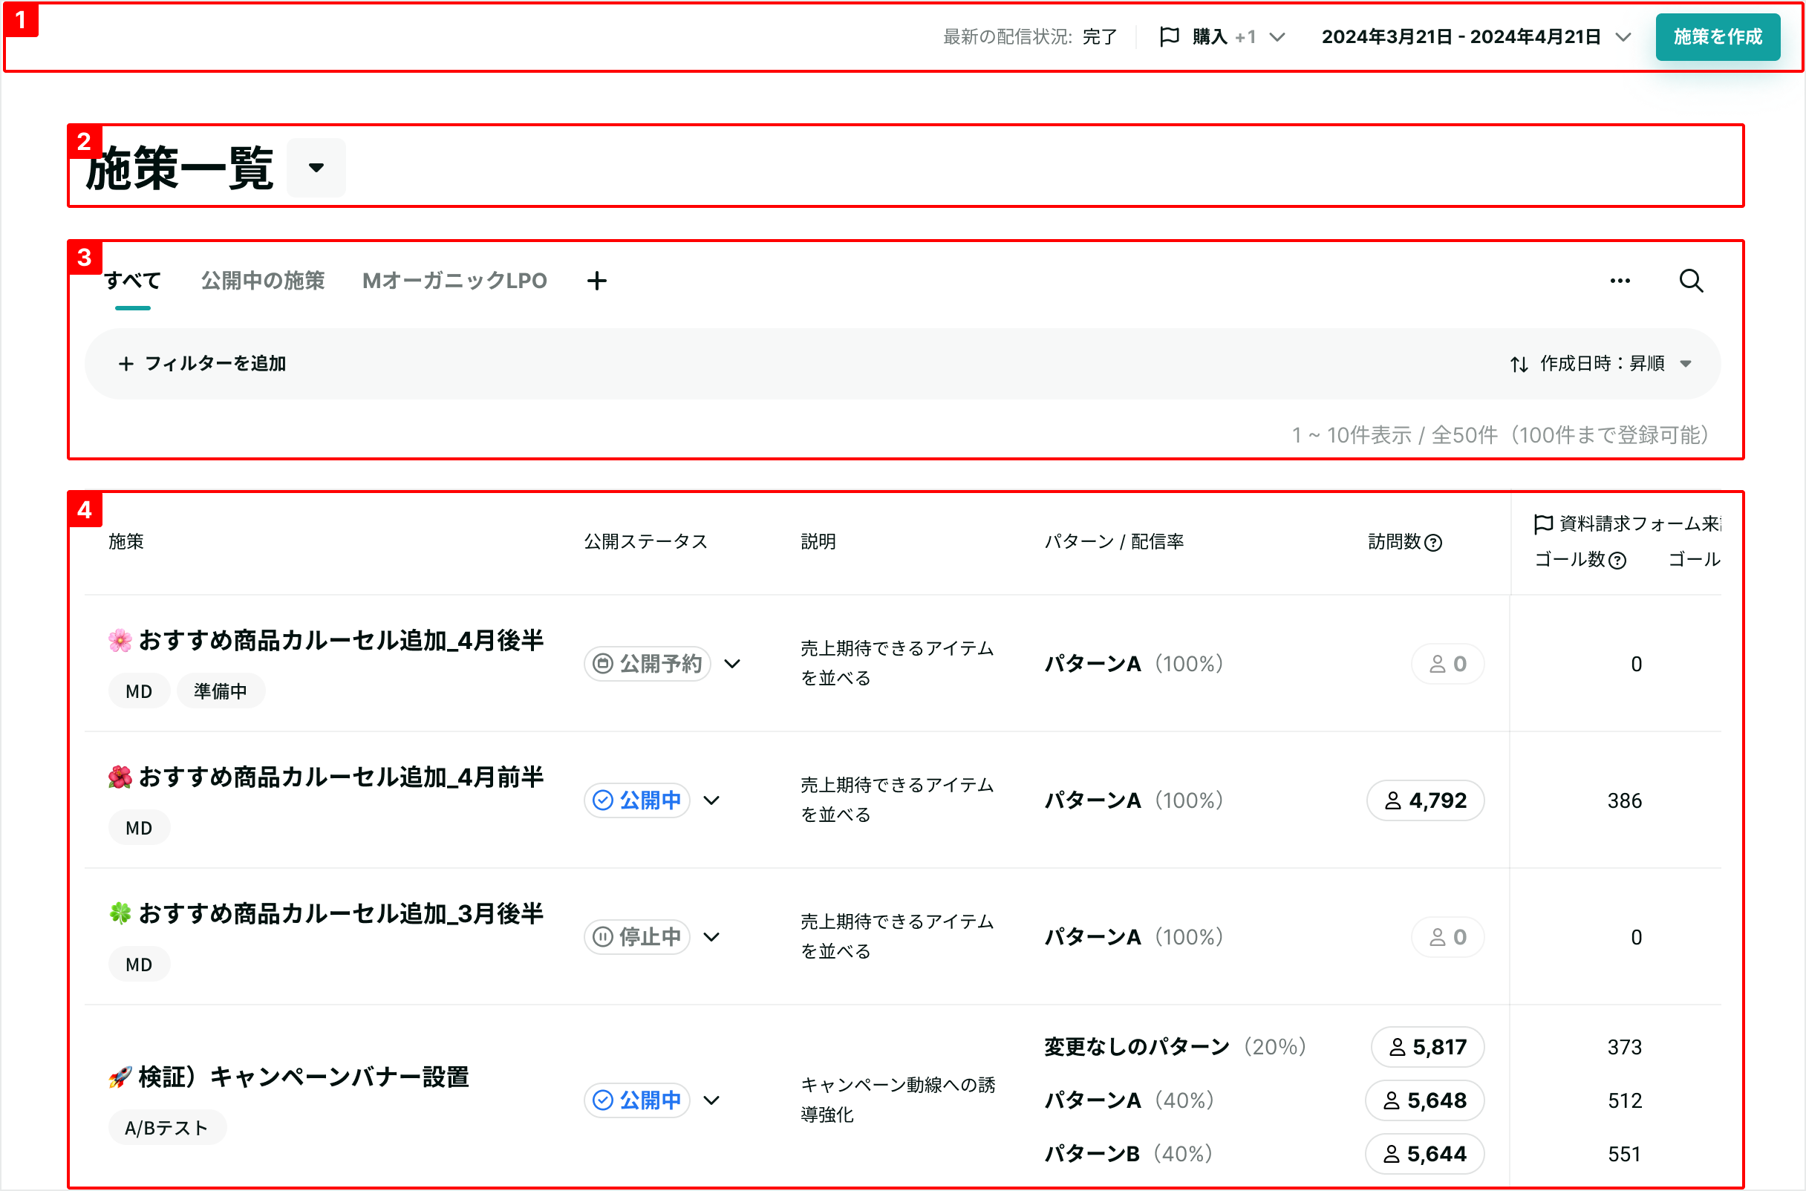Click the A/Bテスト tag

167,1128
